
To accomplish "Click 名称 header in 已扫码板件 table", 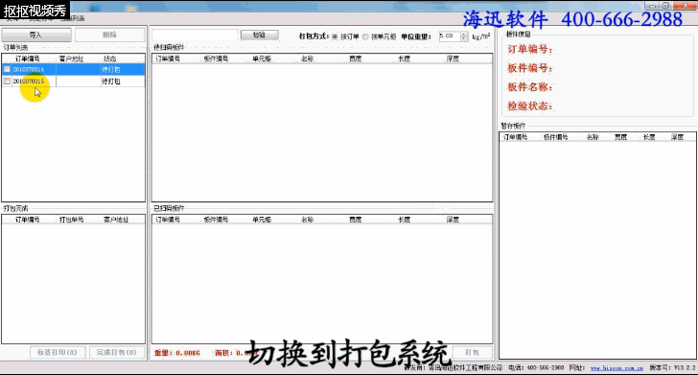I will 307,220.
